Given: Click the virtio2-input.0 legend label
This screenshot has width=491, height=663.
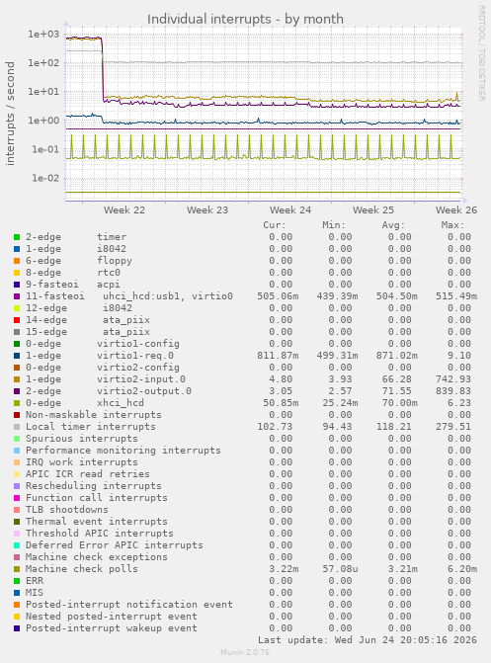Looking at the screenshot, I should click(141, 379).
